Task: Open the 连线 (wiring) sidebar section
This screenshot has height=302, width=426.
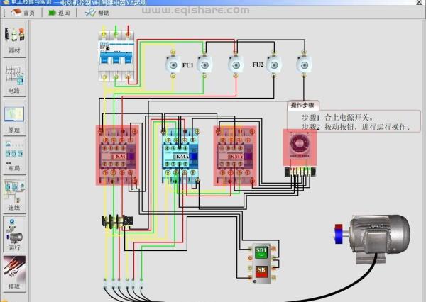Action: pyautogui.click(x=14, y=192)
